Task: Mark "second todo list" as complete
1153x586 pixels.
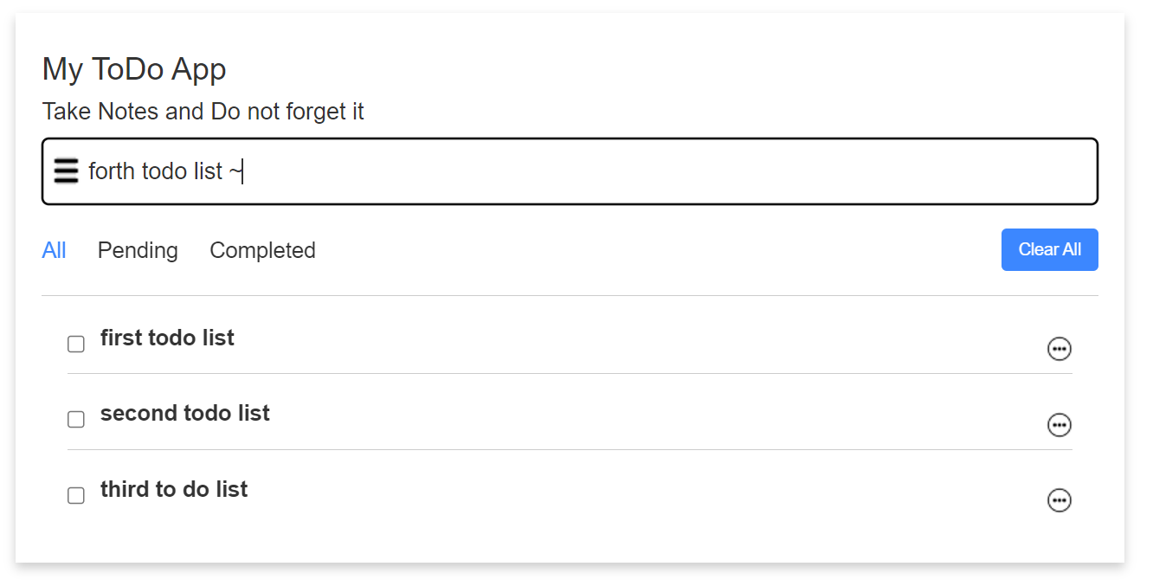Action: 75,419
